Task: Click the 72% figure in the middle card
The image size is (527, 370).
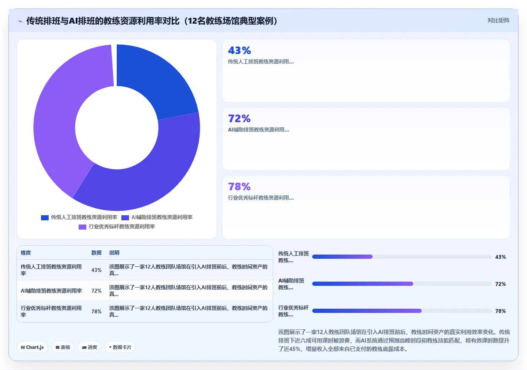Action: click(239, 119)
